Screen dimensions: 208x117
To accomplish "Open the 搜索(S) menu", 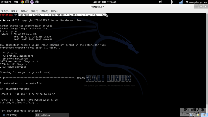I will coord(34,11).
